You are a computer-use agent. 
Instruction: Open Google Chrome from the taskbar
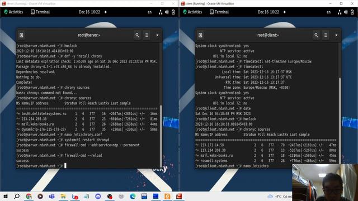[x=29, y=196]
